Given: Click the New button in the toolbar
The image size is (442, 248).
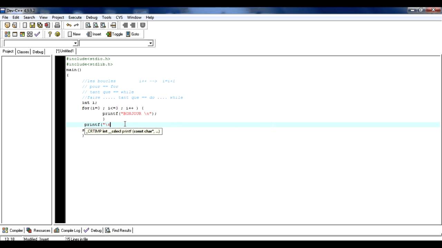Looking at the screenshot, I should [x=74, y=34].
